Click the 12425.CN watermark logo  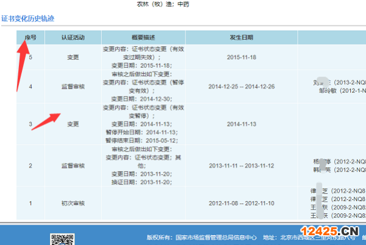coord(328,232)
